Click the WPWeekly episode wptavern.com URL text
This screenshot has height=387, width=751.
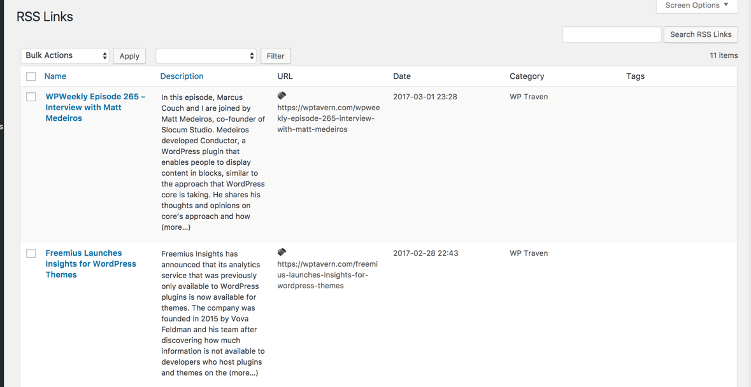(x=328, y=118)
